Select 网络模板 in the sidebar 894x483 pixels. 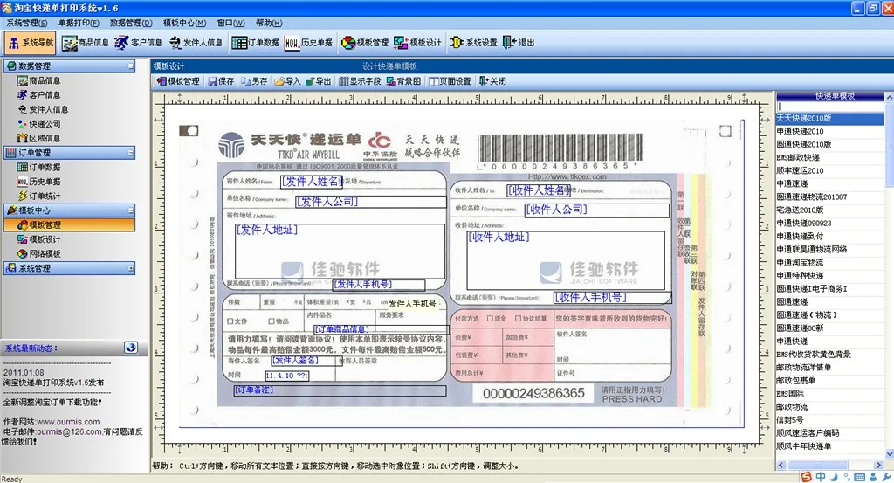click(x=38, y=254)
